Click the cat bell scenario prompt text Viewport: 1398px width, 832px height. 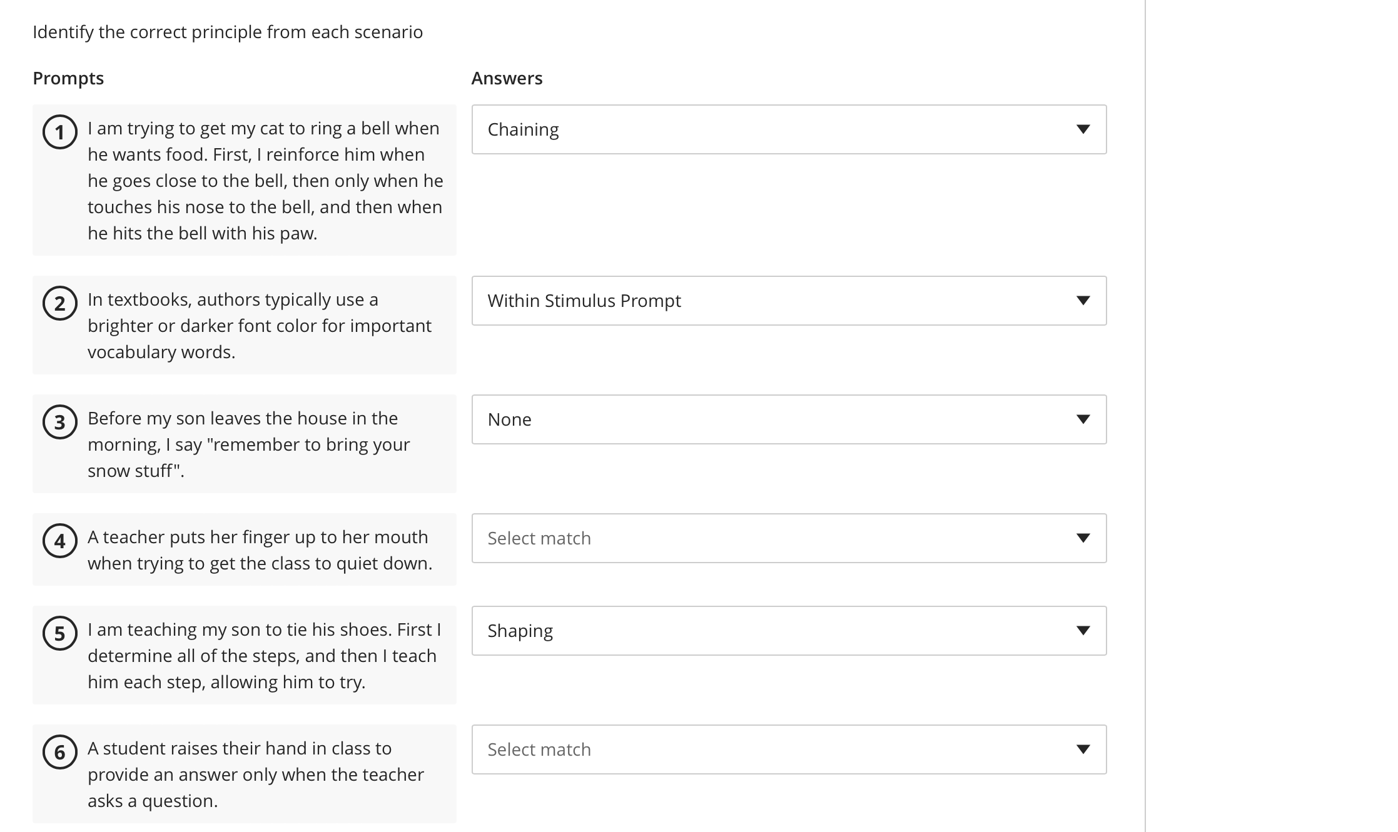tap(265, 181)
